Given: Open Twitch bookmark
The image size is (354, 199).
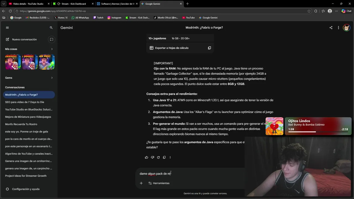Looking at the screenshot, I should pos(98,18).
